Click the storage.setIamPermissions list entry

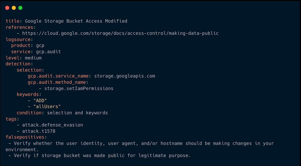79,88
